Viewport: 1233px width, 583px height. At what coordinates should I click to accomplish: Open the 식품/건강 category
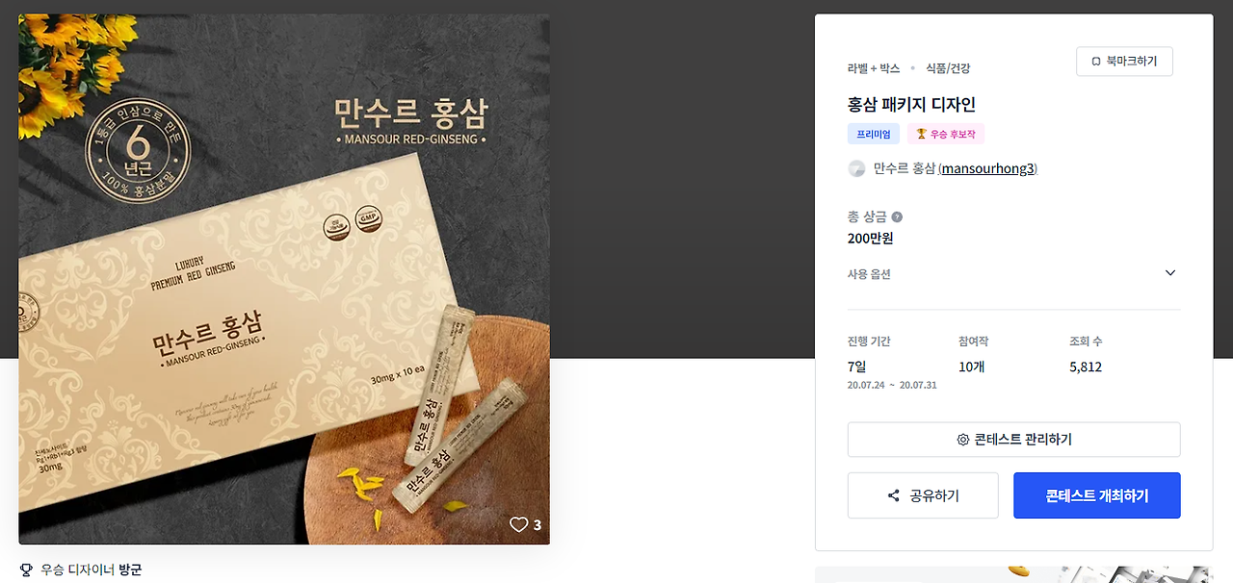click(x=948, y=68)
